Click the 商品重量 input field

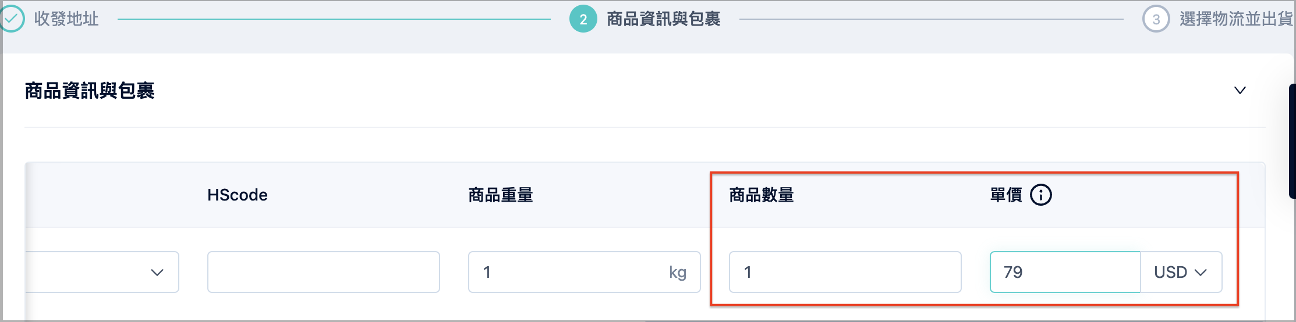[584, 272]
